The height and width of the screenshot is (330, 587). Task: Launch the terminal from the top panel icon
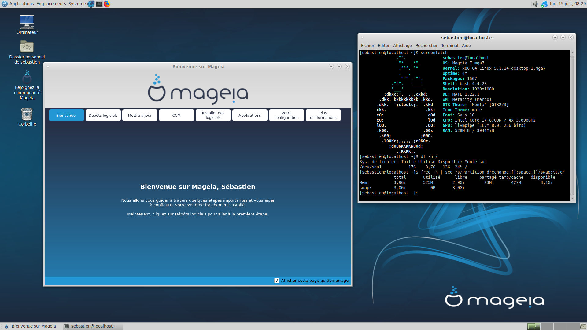(x=99, y=4)
